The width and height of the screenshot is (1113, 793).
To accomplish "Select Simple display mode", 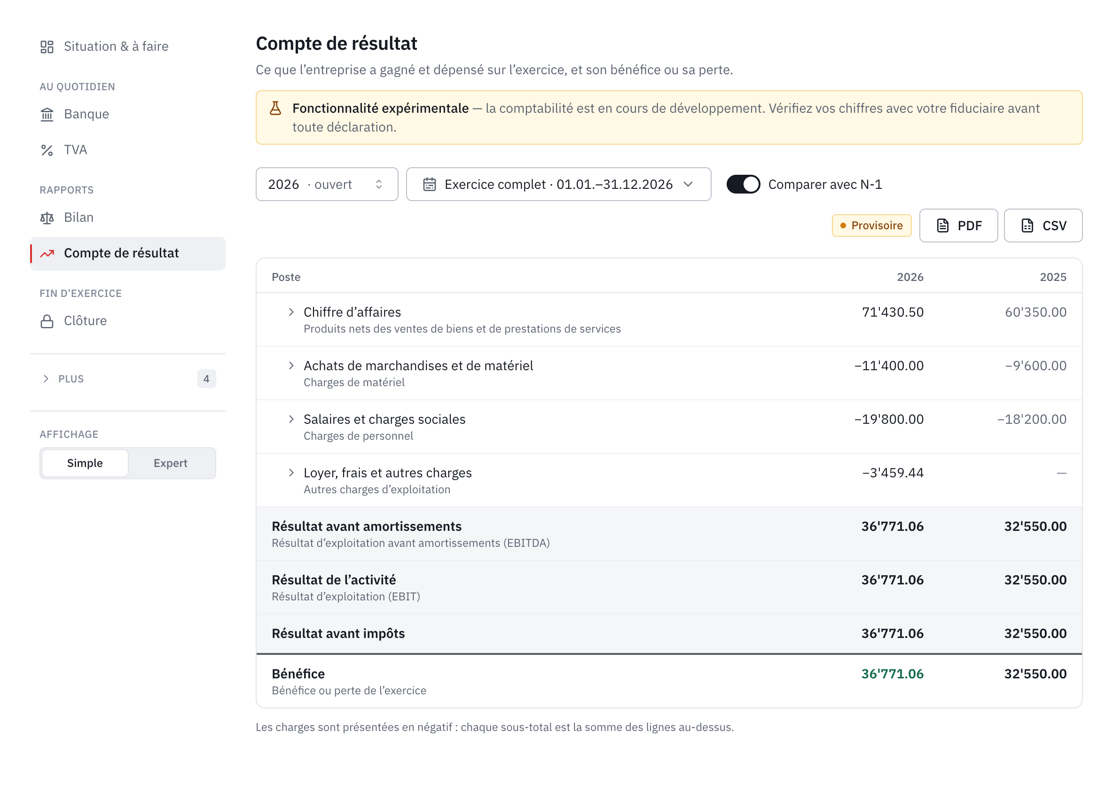I will click(85, 463).
